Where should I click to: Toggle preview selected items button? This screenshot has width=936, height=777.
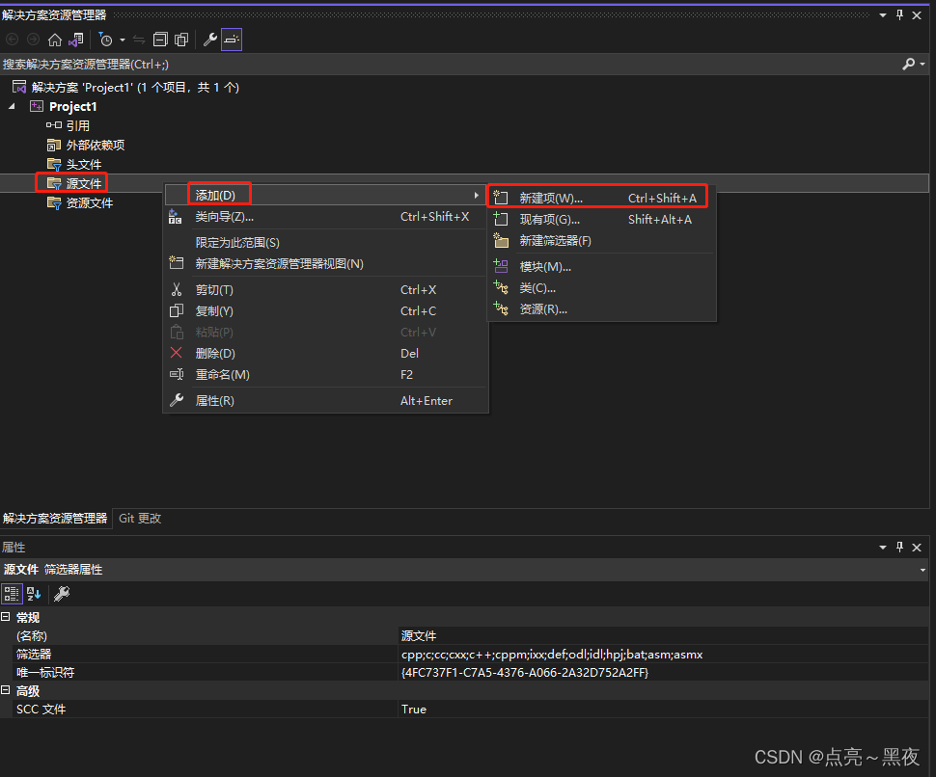tap(232, 40)
